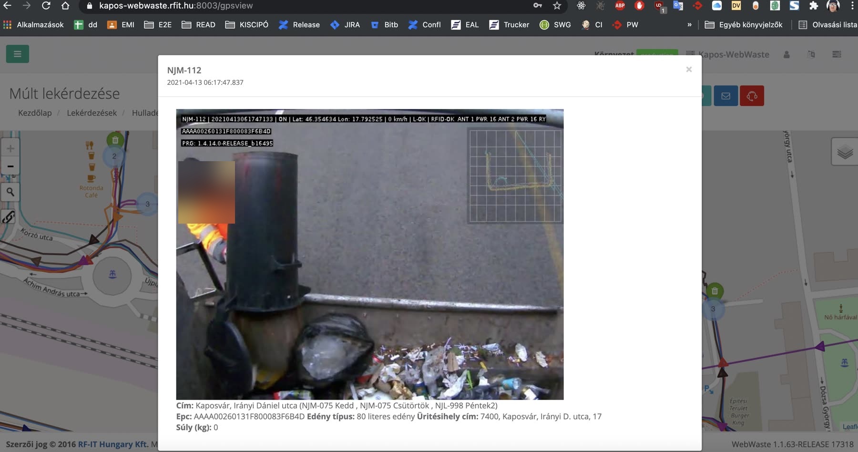The width and height of the screenshot is (858, 452).
Task: Open the Extensions puzzle menu
Action: click(814, 6)
